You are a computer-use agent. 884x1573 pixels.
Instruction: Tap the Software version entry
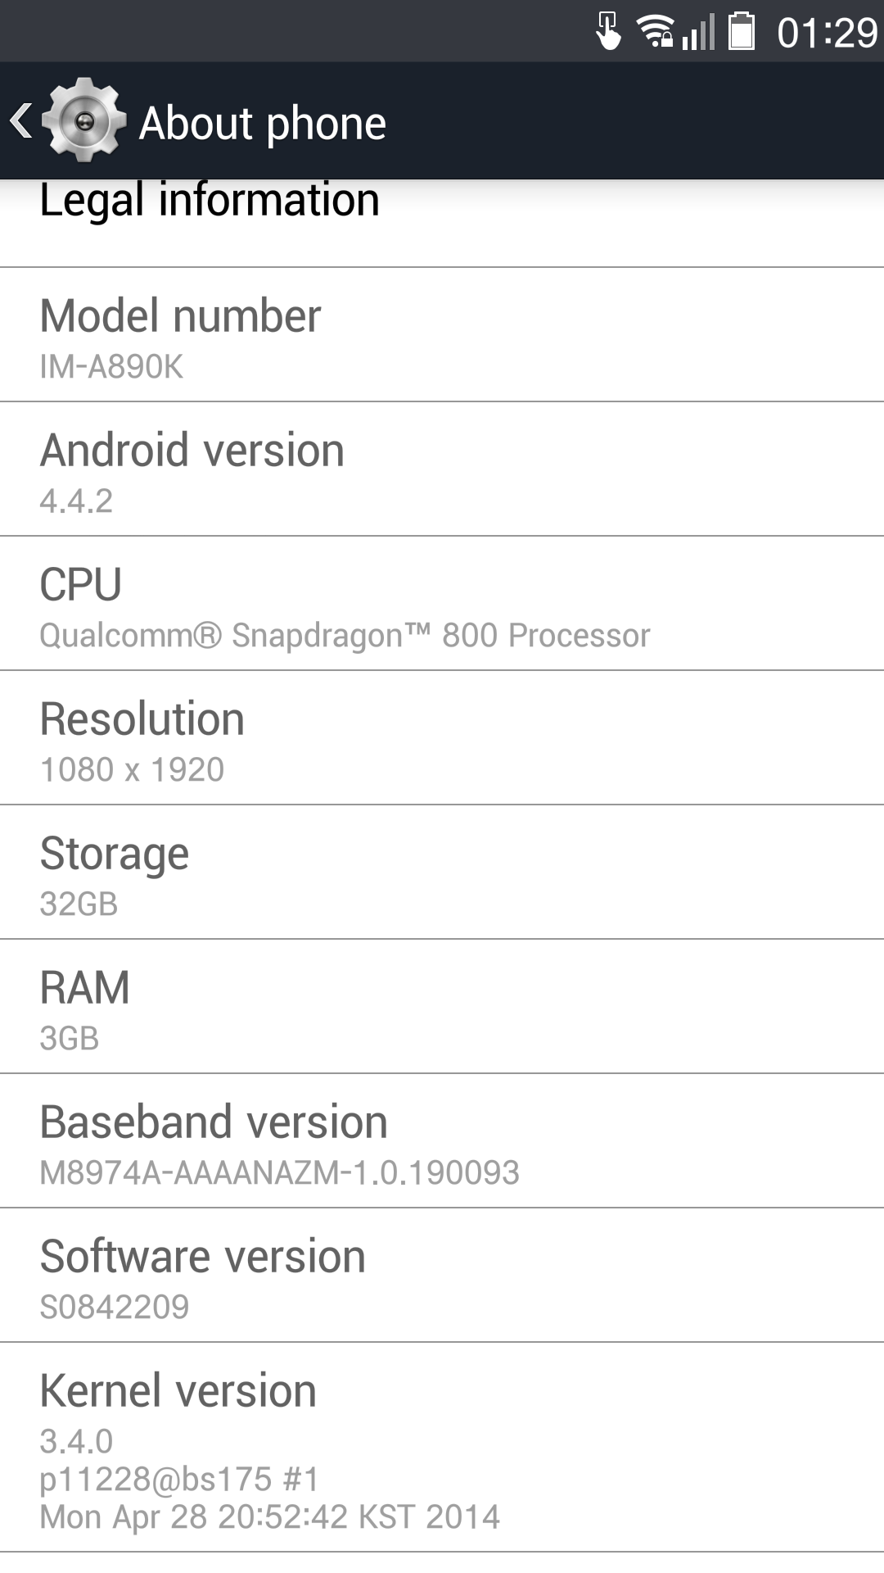coord(442,1276)
